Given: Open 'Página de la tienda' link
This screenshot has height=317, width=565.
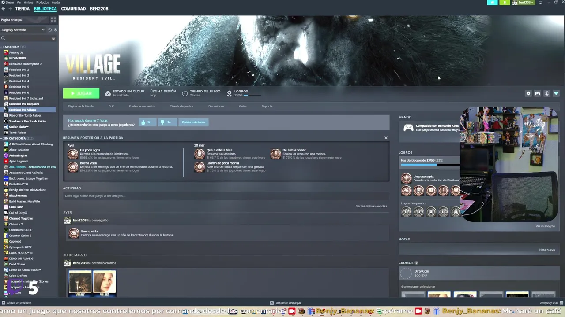Looking at the screenshot, I should coord(80,106).
